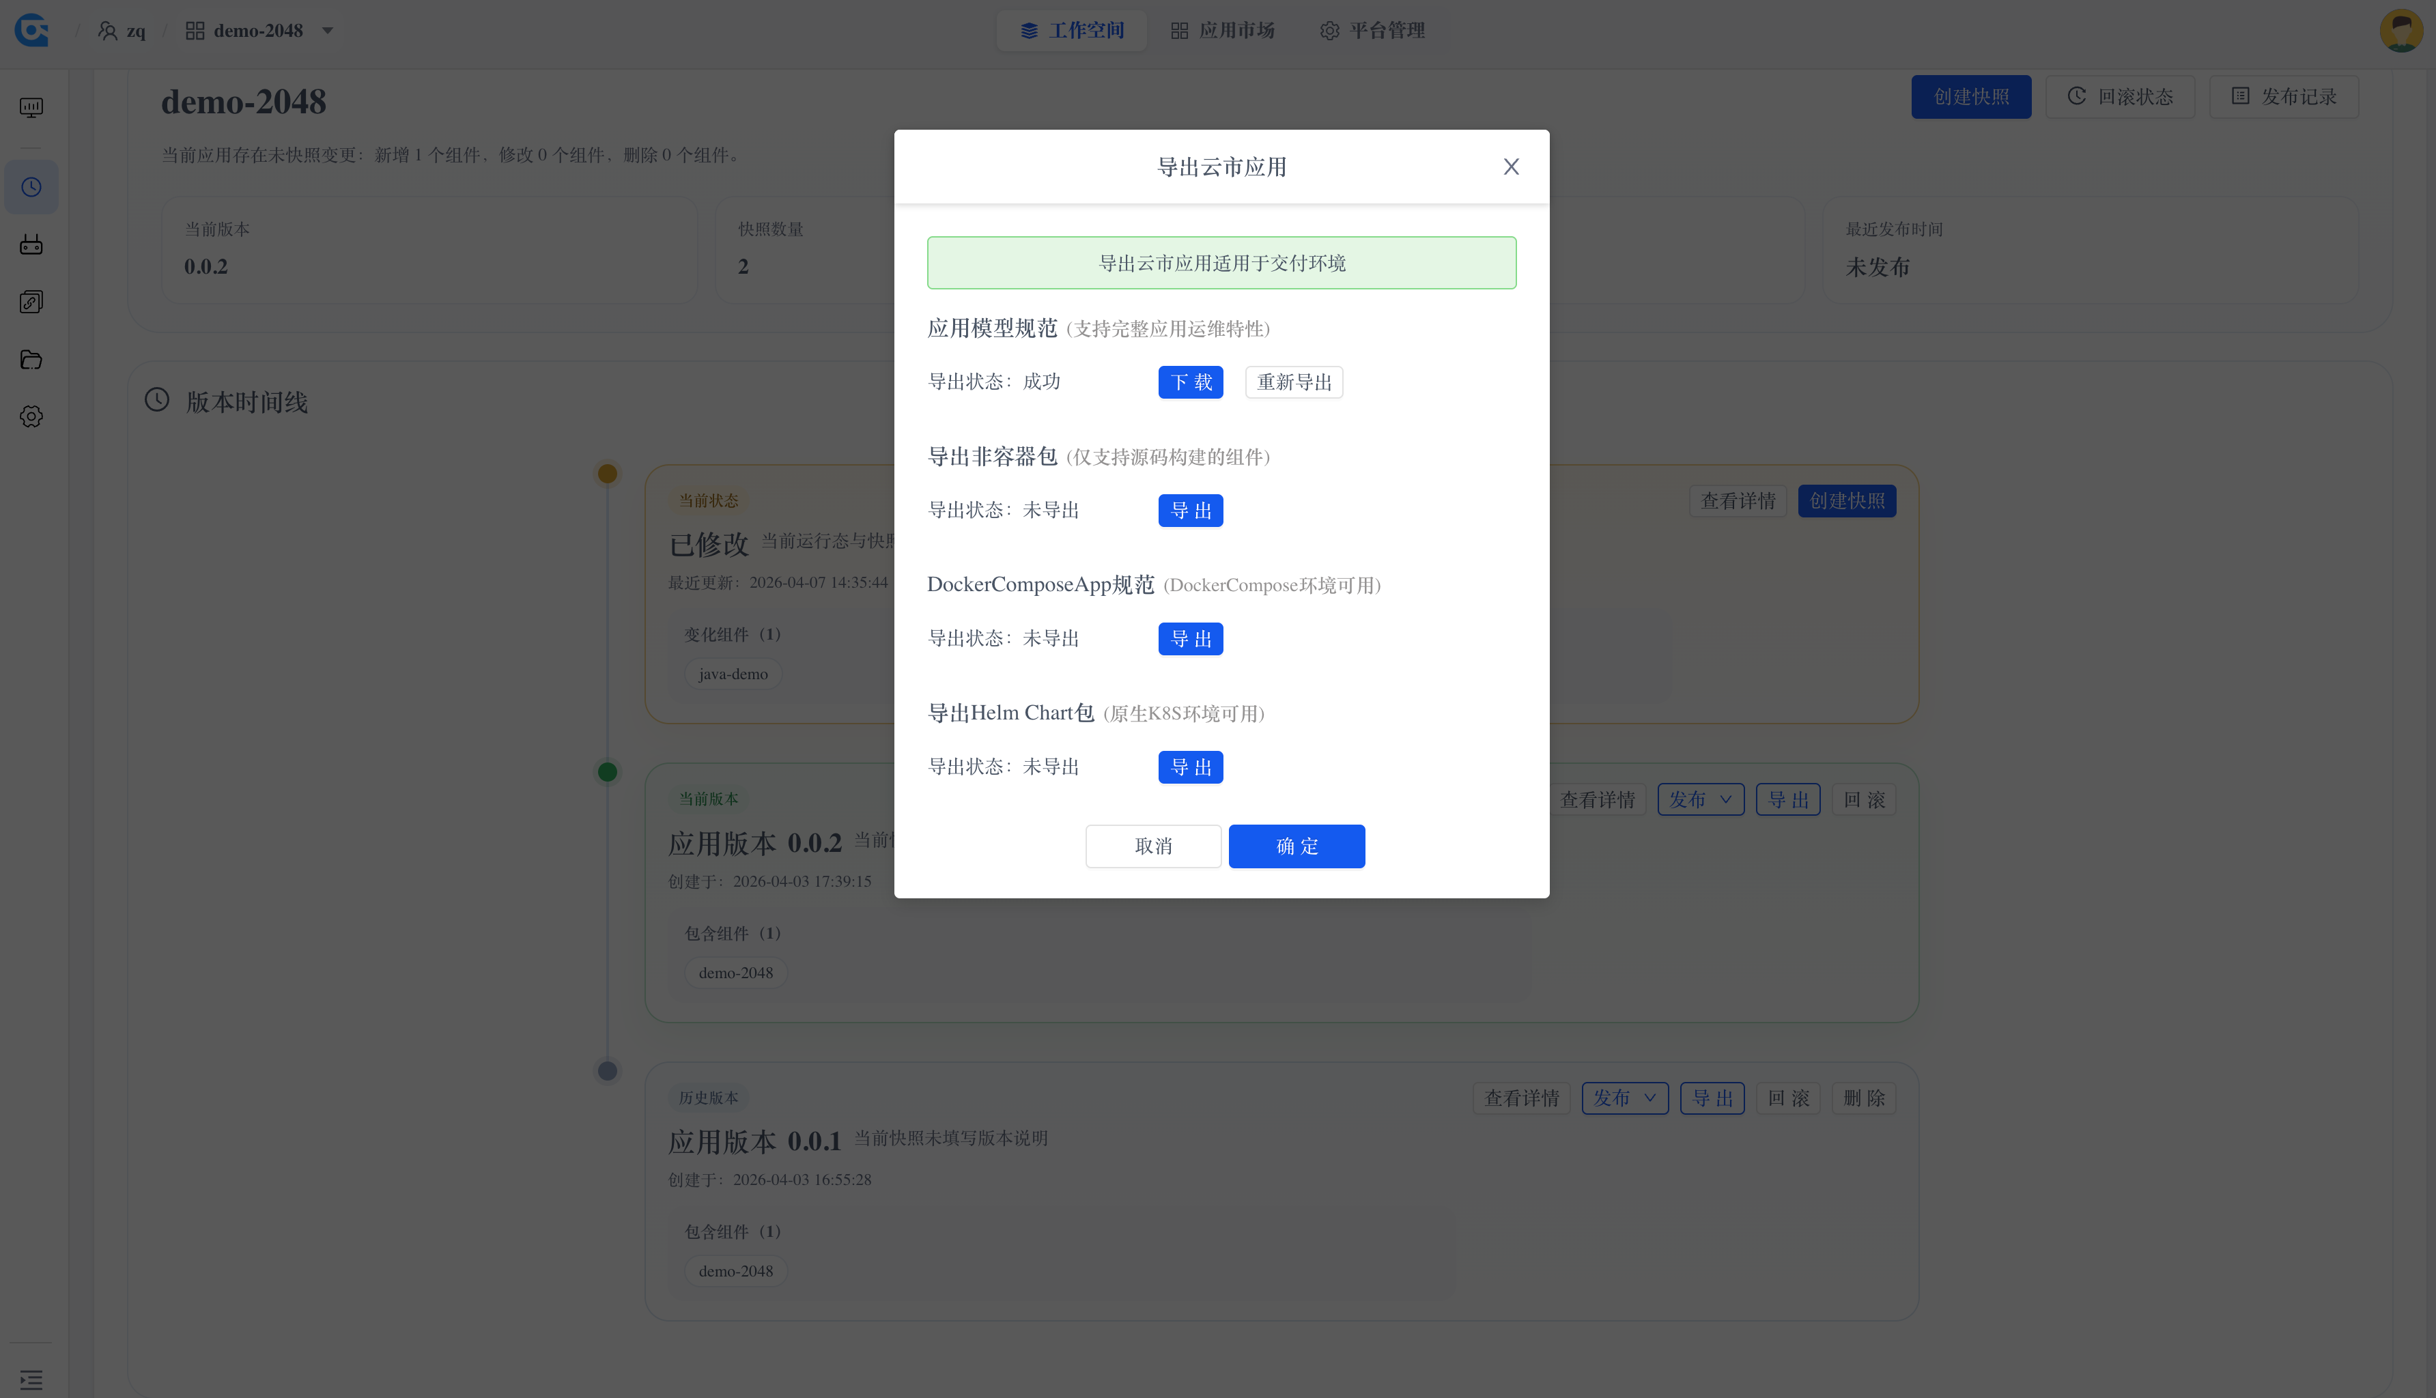Export the DockerComposeApp spec
Screen dimensions: 2436x1398
(x=1190, y=638)
